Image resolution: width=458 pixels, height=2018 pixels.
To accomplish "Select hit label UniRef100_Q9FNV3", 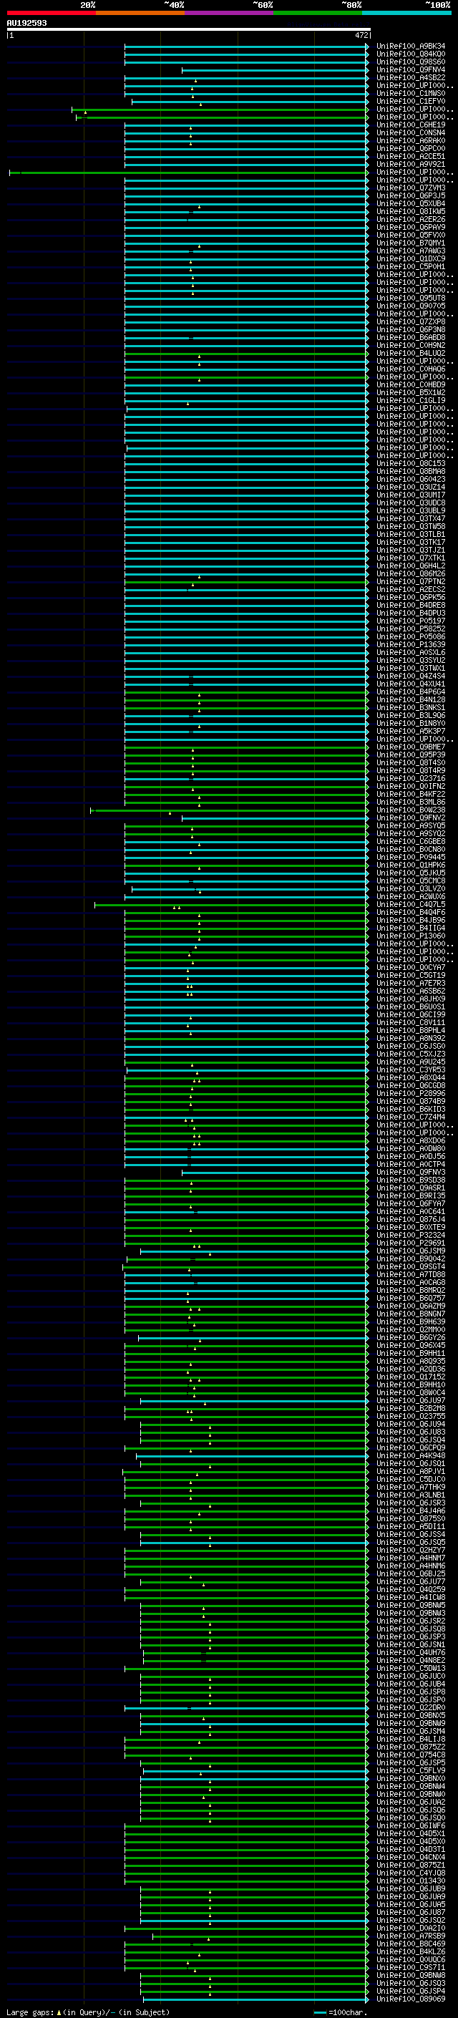I will 411,1173.
